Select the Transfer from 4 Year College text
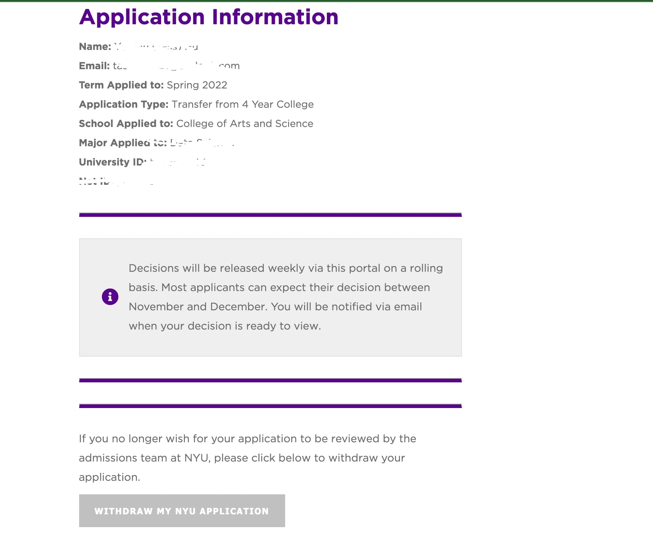The width and height of the screenshot is (653, 535). 242,105
